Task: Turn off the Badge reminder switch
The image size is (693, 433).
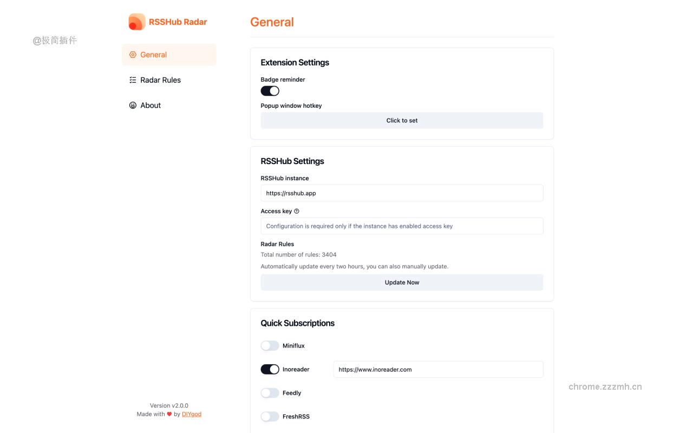Action: 270,91
